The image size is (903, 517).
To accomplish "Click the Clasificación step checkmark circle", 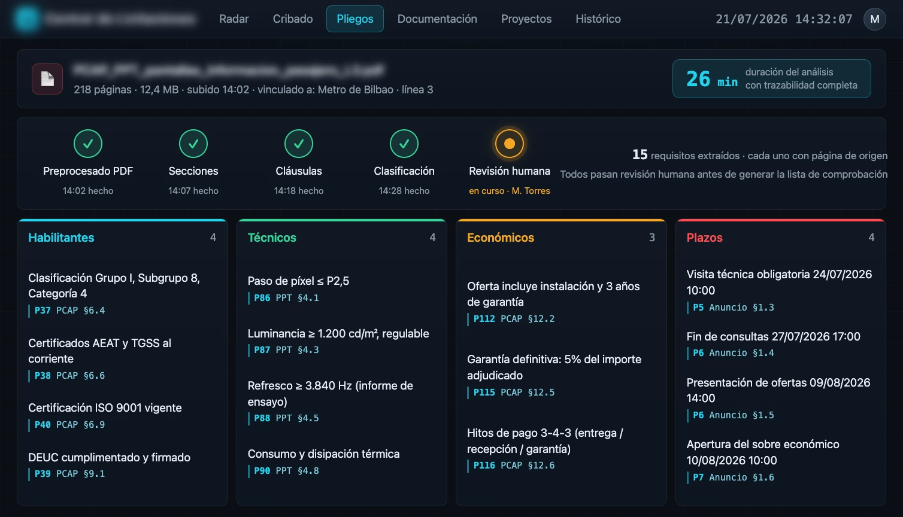I will click(404, 144).
